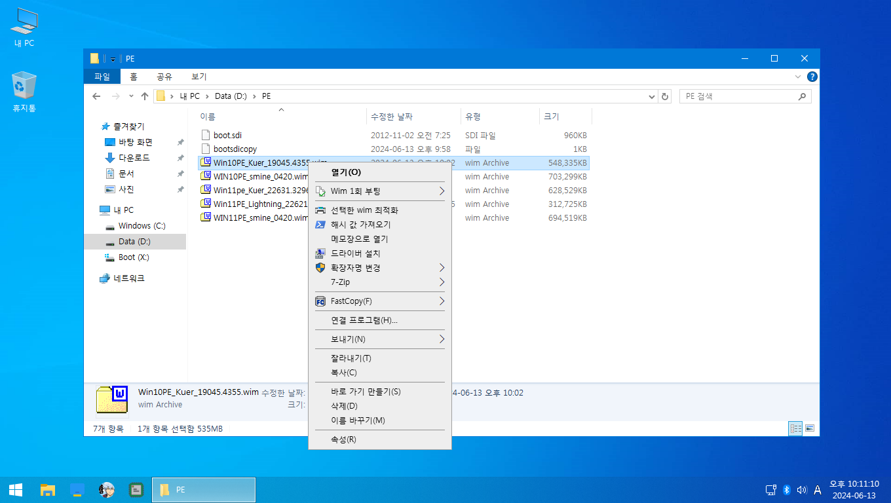Screen dimensions: 891x503
Task: Expand the 7-Zip submenu
Action: click(380, 282)
